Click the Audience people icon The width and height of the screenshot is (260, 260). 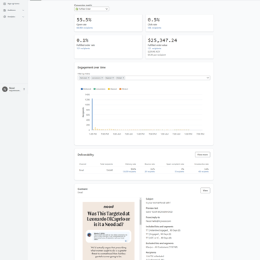(5, 10)
